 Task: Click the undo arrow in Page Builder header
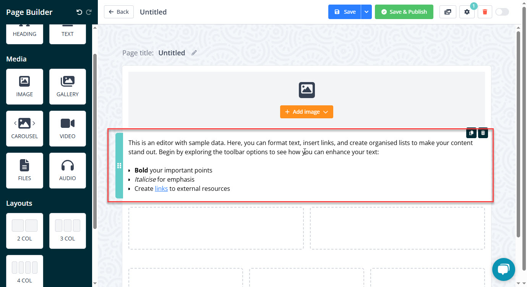tap(79, 12)
